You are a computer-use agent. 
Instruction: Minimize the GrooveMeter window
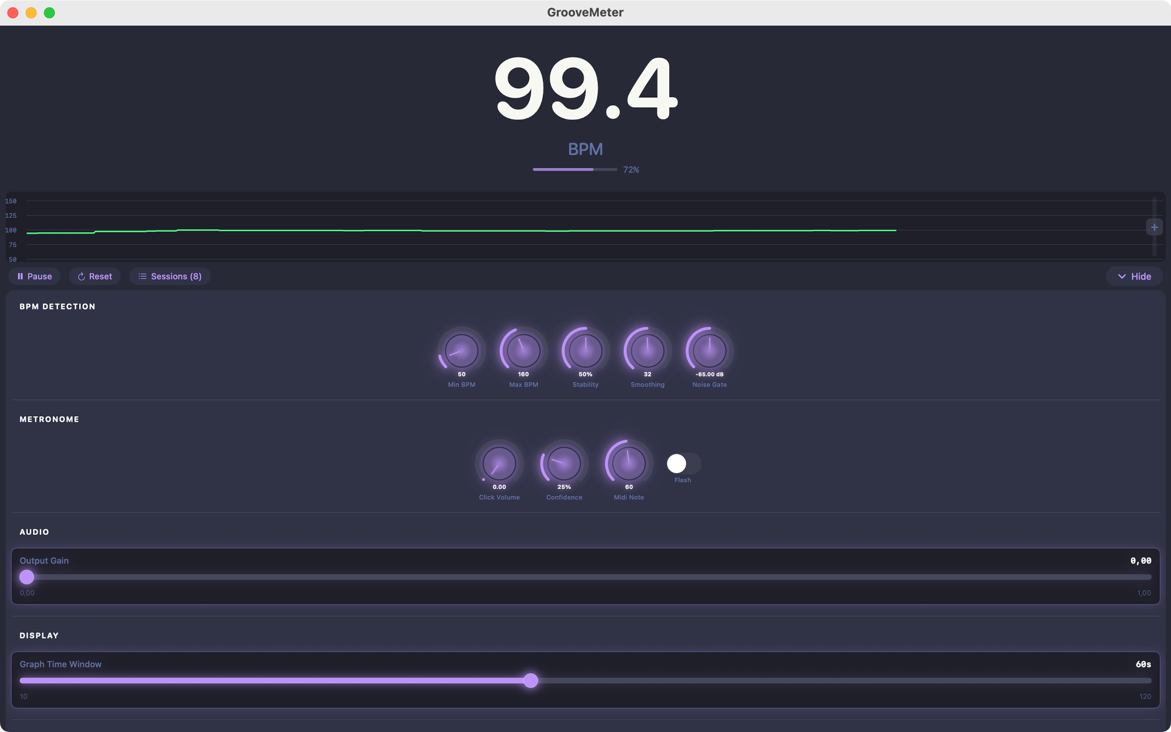[31, 13]
